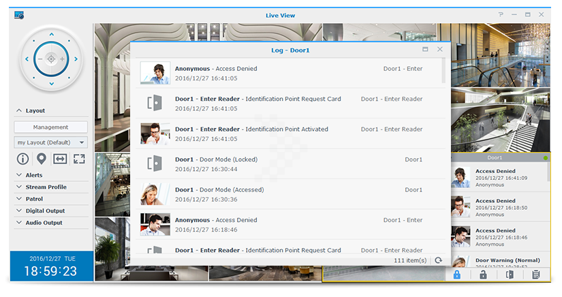Image resolution: width=562 pixels, height=297 pixels.
Task: Enter fullscreen using the expand icon
Action: 79,159
